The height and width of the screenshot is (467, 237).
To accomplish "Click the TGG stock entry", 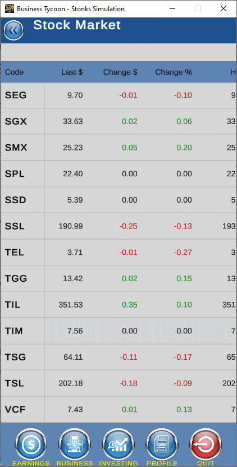I will [x=118, y=279].
